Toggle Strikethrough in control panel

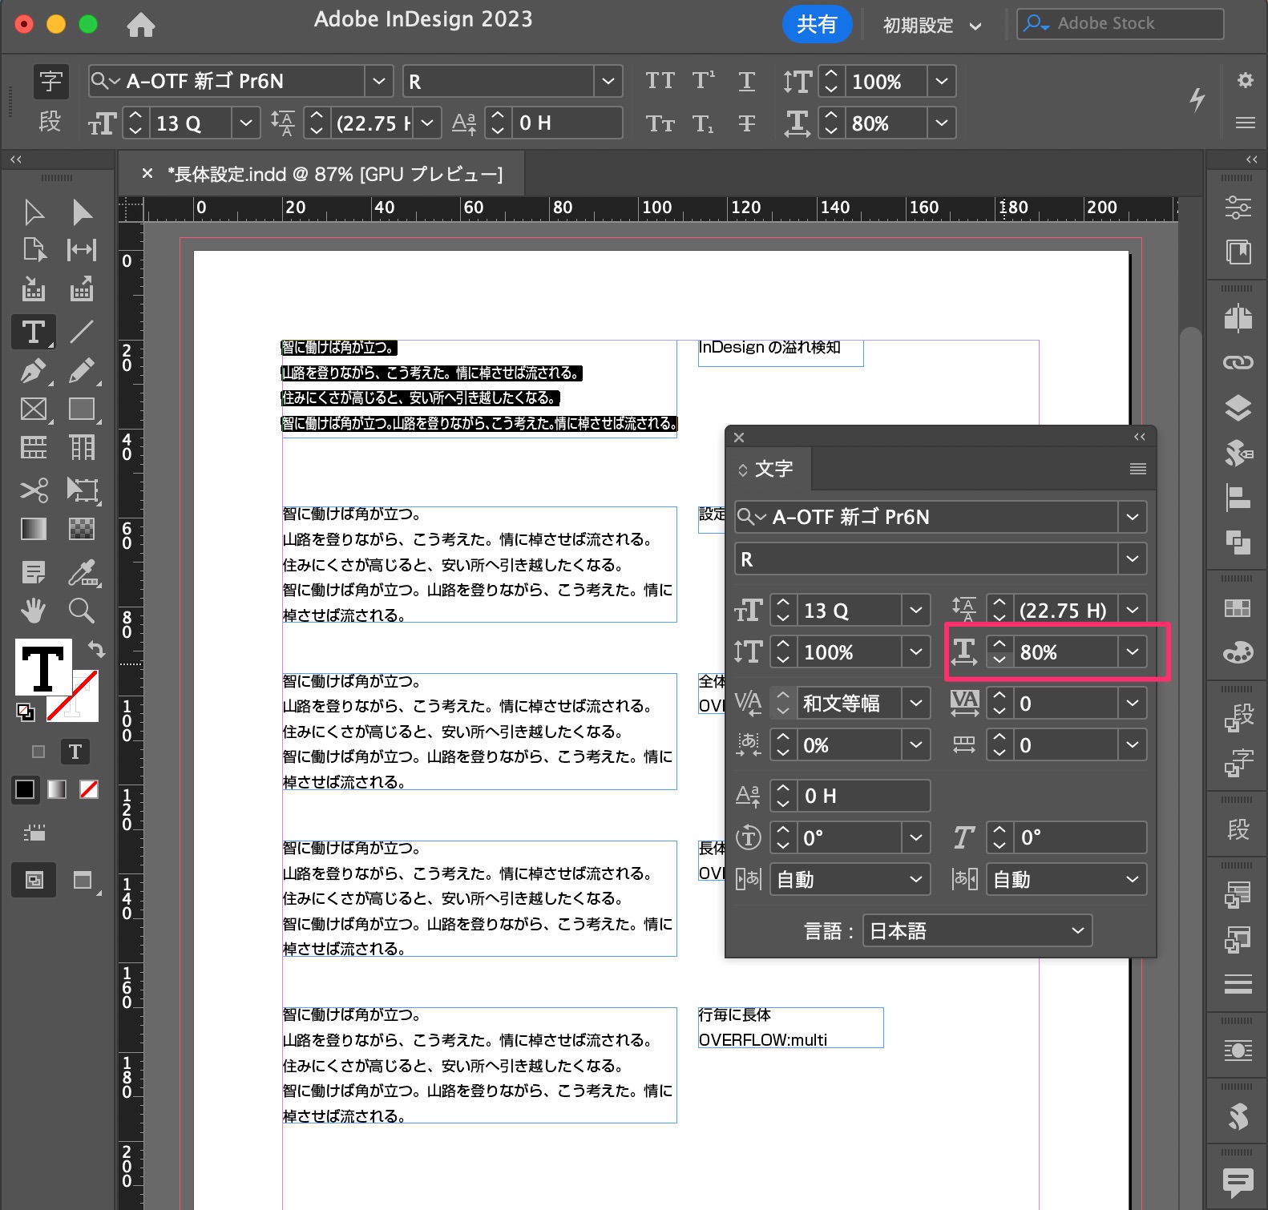click(x=746, y=123)
